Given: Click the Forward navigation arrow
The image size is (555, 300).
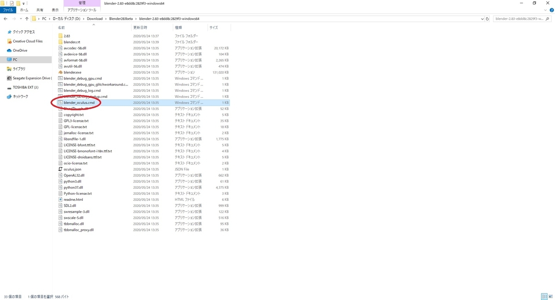Looking at the screenshot, I should 14,19.
